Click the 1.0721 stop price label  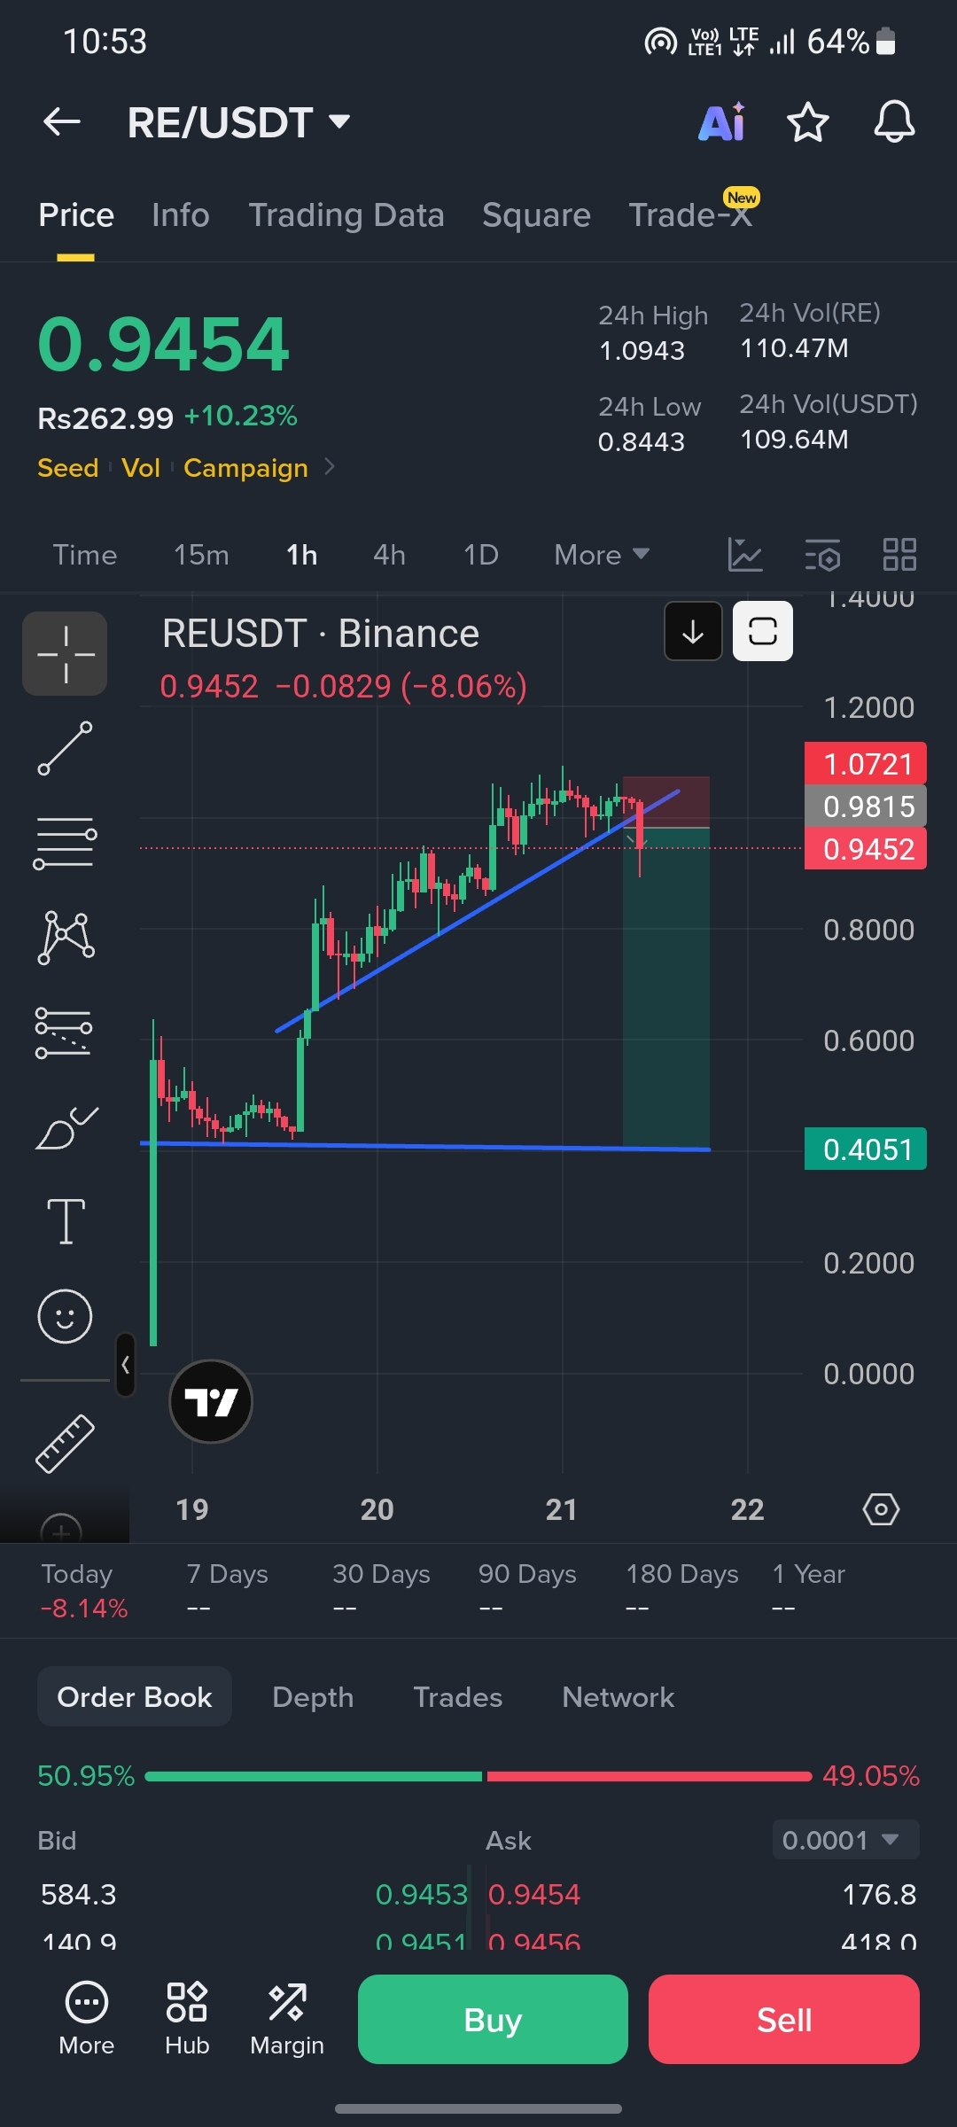pyautogui.click(x=866, y=763)
